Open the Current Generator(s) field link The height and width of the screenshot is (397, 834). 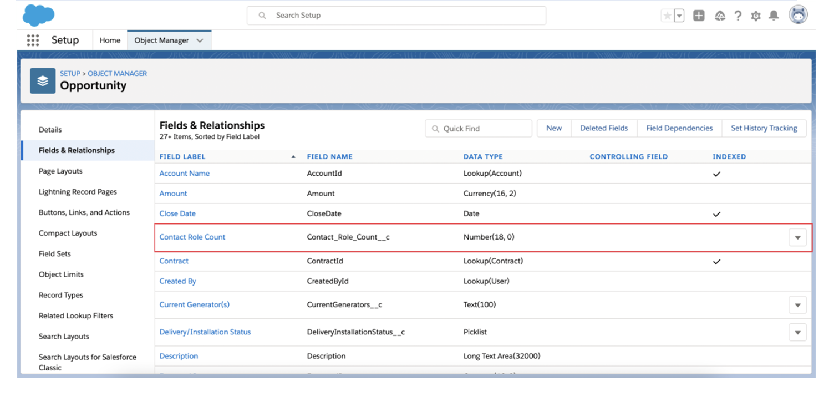pyautogui.click(x=195, y=304)
